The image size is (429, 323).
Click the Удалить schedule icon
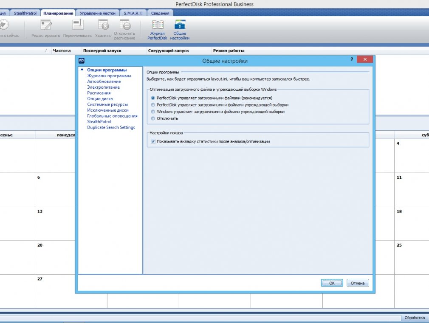pyautogui.click(x=103, y=29)
